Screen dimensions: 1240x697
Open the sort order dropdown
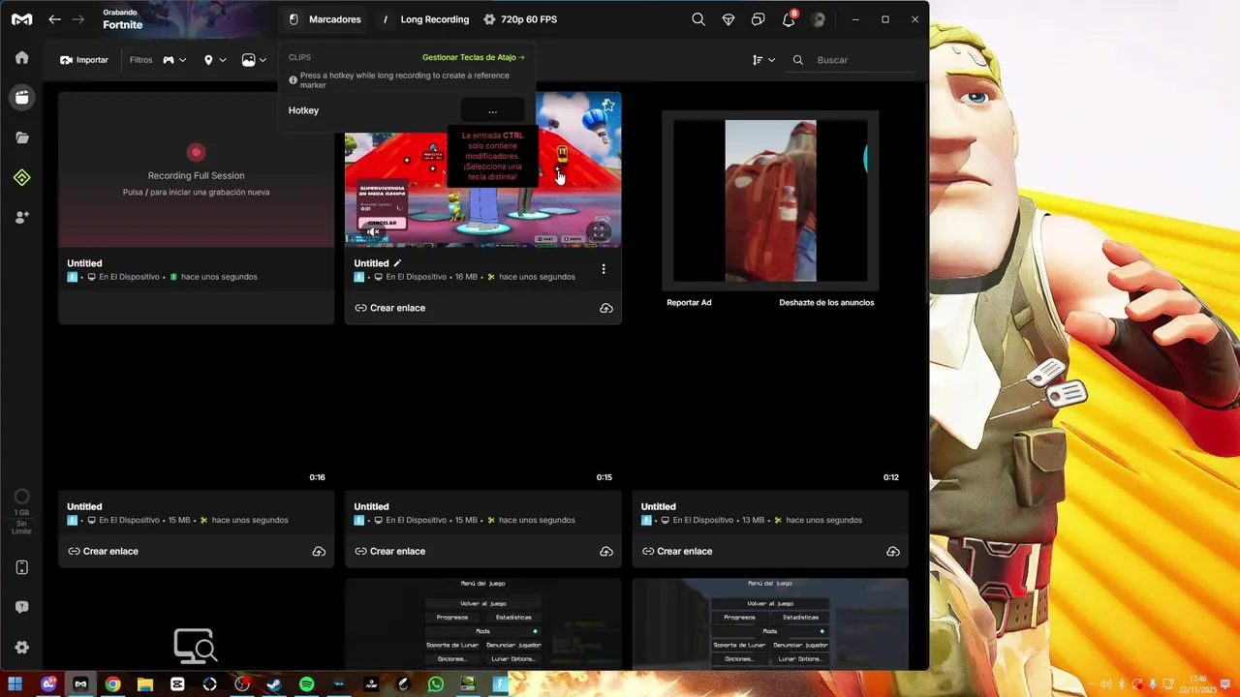click(763, 60)
